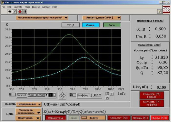Open the Усилитель резонансный circuit dropdown
The width and height of the screenshot is (171, 122).
tap(28, 112)
